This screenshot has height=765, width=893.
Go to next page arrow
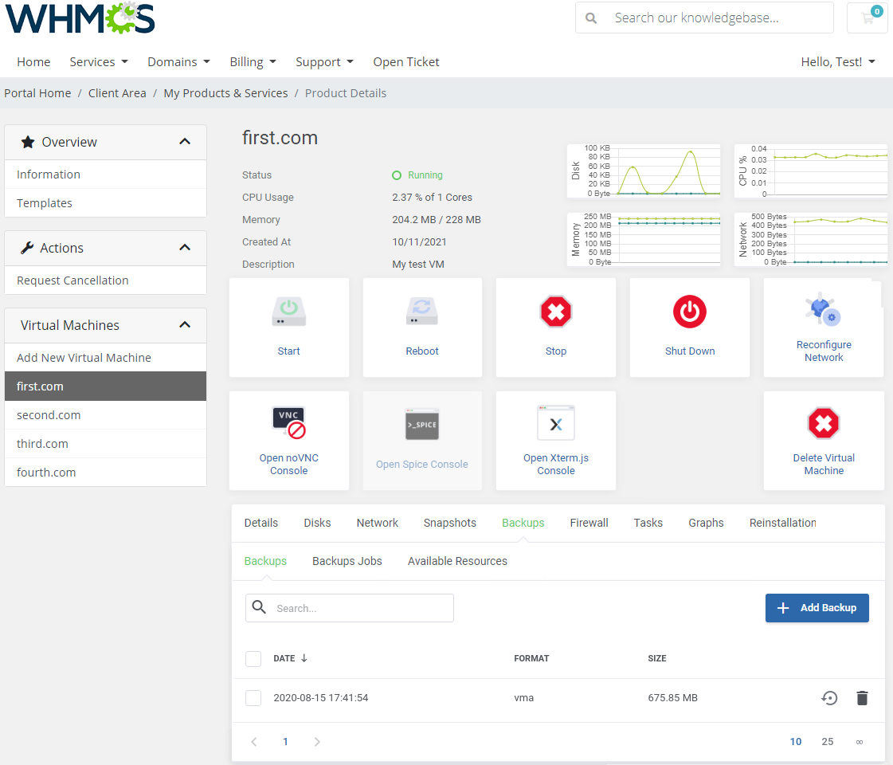tap(317, 742)
